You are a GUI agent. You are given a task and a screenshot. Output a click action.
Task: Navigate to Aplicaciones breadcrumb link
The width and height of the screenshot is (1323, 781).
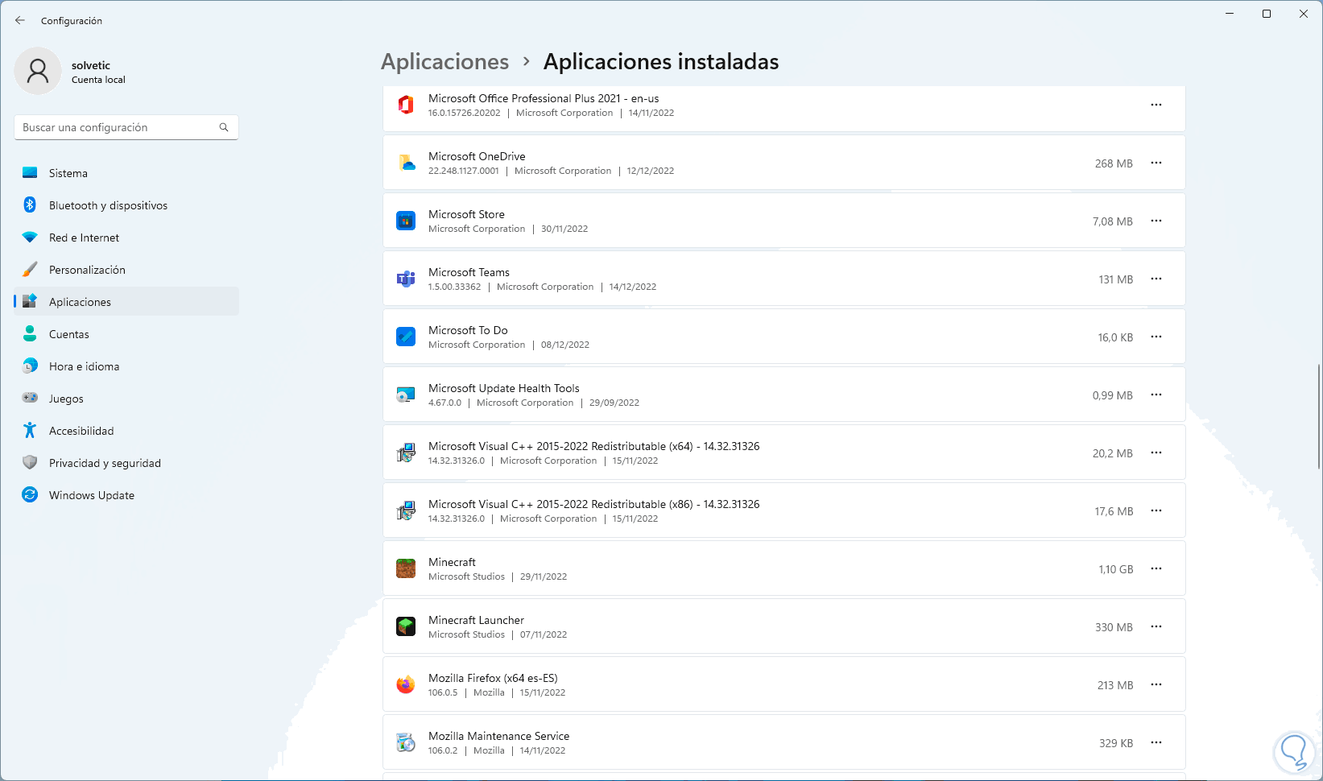pos(444,62)
